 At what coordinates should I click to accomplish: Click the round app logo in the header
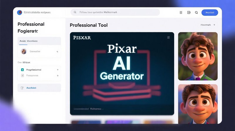click(x=20, y=12)
